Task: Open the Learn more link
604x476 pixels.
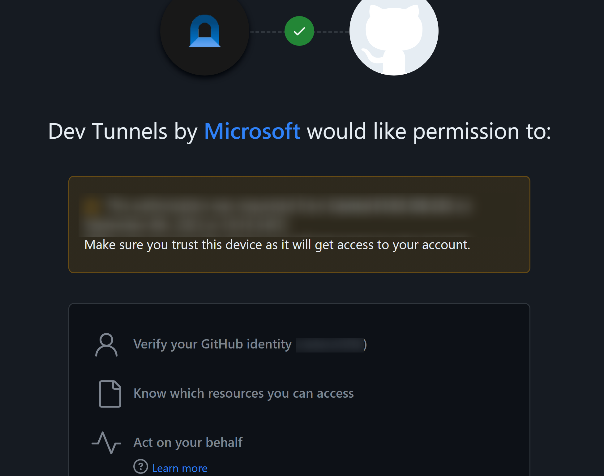Action: click(180, 468)
